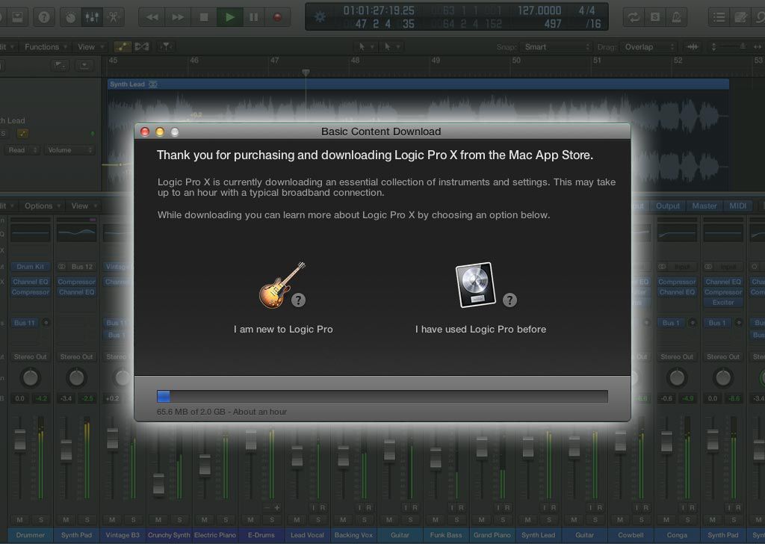Click the Drummer pan knob
This screenshot has width=765, height=544.
[x=30, y=377]
